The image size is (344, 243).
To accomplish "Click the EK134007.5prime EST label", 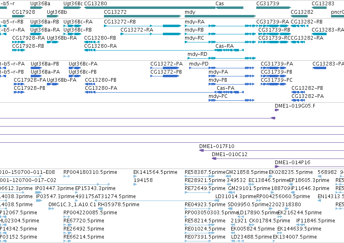I will 295,237.
